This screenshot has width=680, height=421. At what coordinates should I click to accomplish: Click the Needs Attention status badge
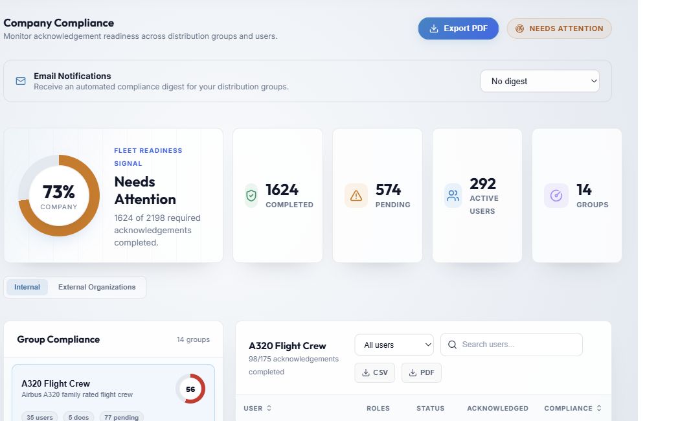click(x=559, y=28)
